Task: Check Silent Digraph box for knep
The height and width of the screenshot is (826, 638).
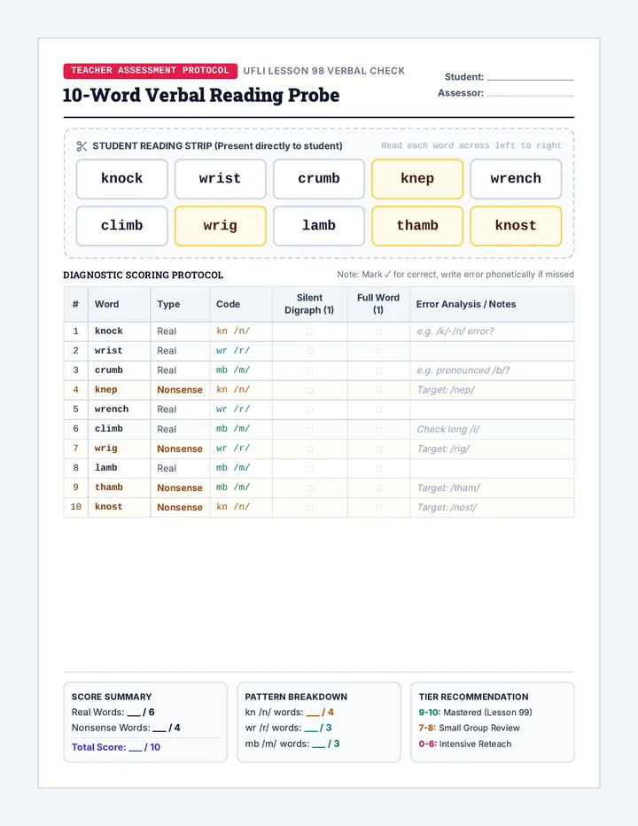Action: click(x=310, y=390)
